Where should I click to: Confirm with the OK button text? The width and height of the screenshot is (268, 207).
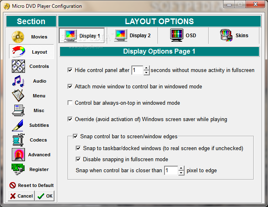49,196
